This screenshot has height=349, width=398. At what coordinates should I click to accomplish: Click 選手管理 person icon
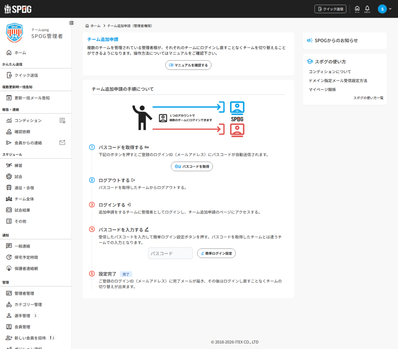(x=9, y=316)
